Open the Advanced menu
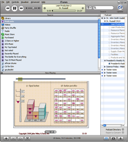 click(35, 2)
